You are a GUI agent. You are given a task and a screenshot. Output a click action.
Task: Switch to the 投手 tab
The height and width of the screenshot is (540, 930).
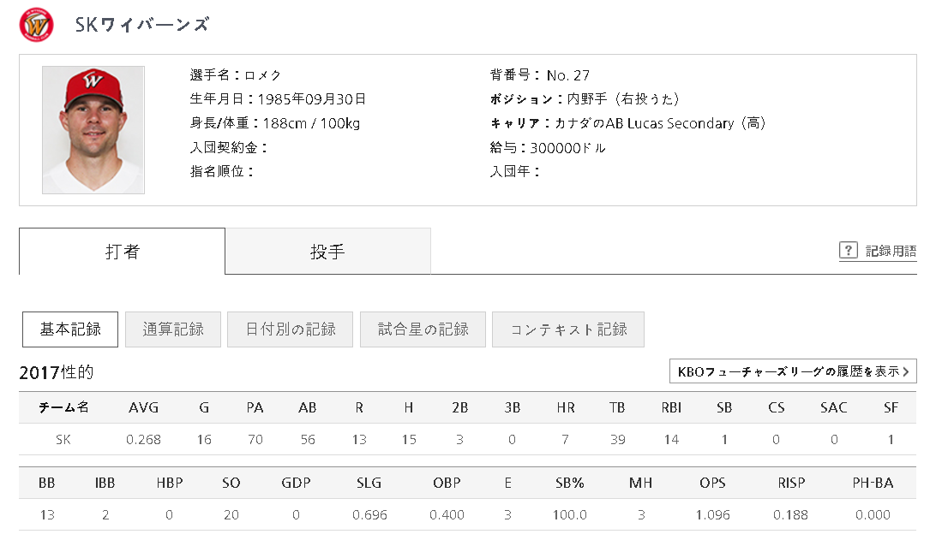tap(327, 252)
